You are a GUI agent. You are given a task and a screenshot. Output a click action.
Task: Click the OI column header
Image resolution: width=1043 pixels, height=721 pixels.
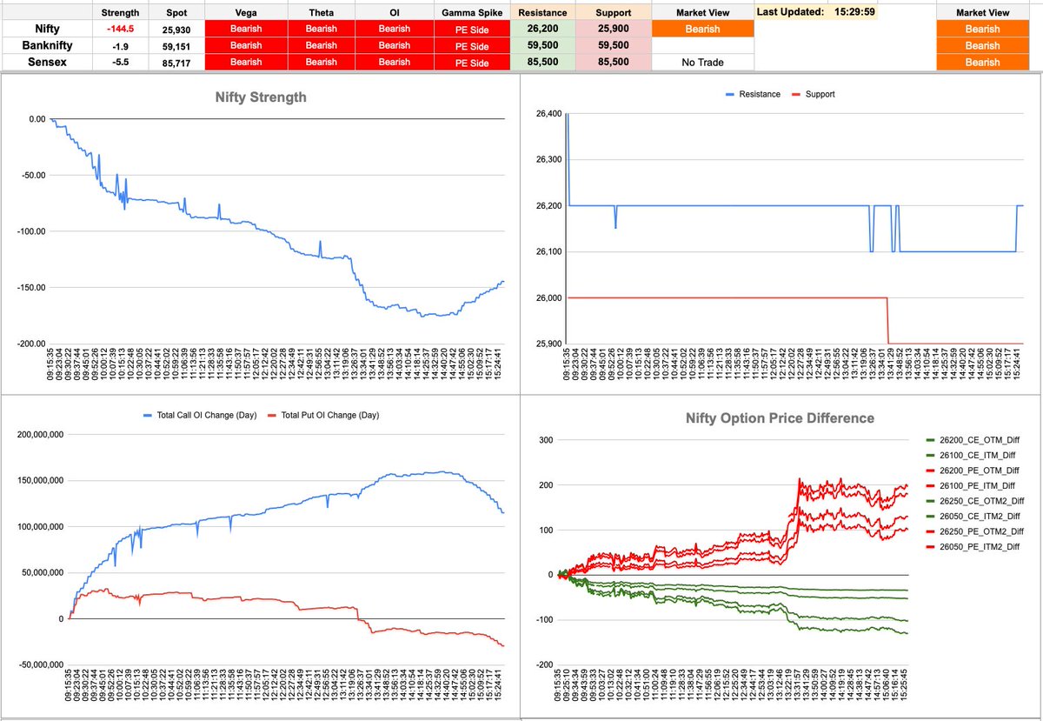tap(394, 13)
